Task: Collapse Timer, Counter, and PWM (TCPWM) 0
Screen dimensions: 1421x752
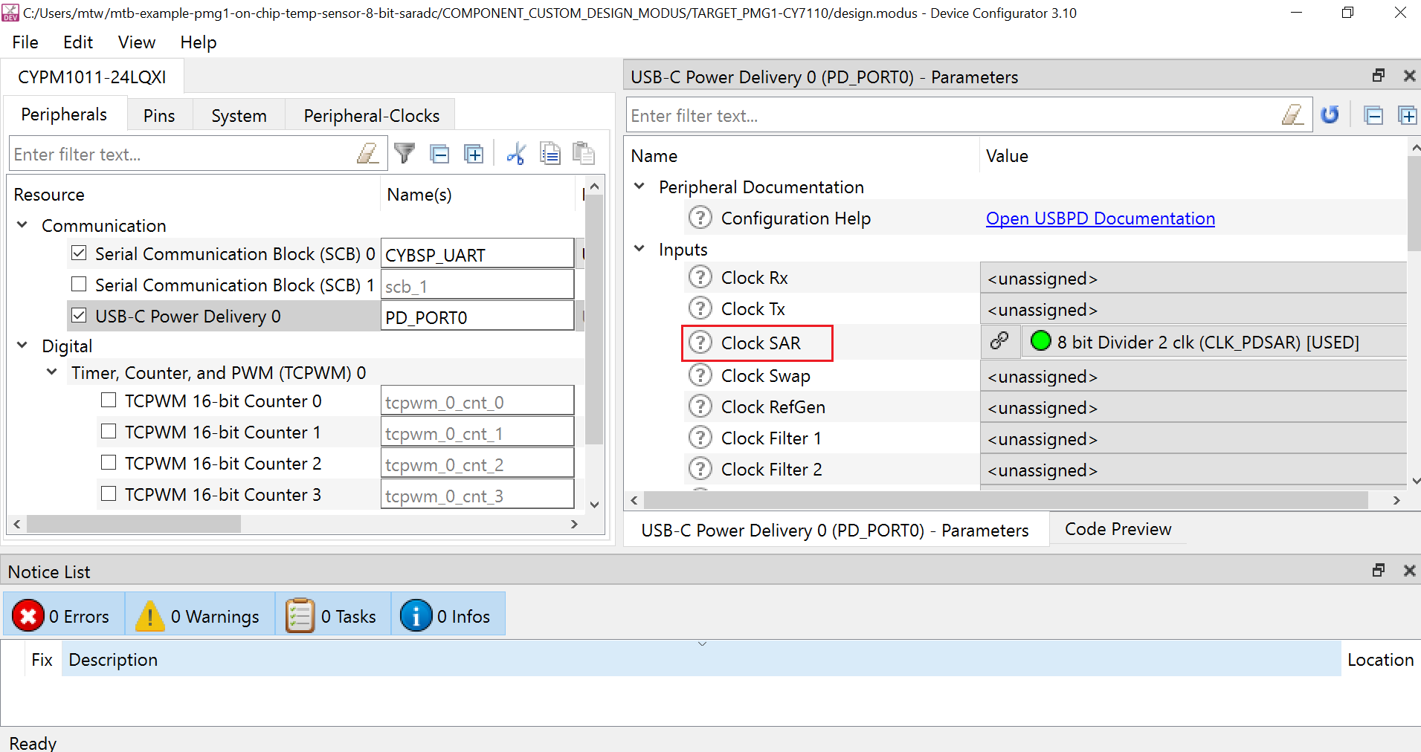Action: pyautogui.click(x=52, y=372)
